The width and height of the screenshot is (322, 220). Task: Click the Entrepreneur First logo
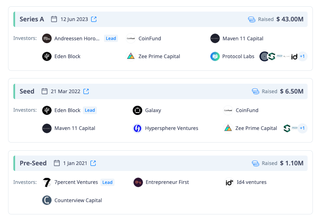(x=138, y=182)
